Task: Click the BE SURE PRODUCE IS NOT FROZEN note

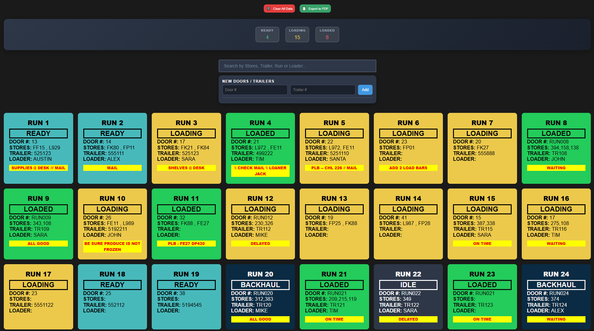Action: coord(112,247)
